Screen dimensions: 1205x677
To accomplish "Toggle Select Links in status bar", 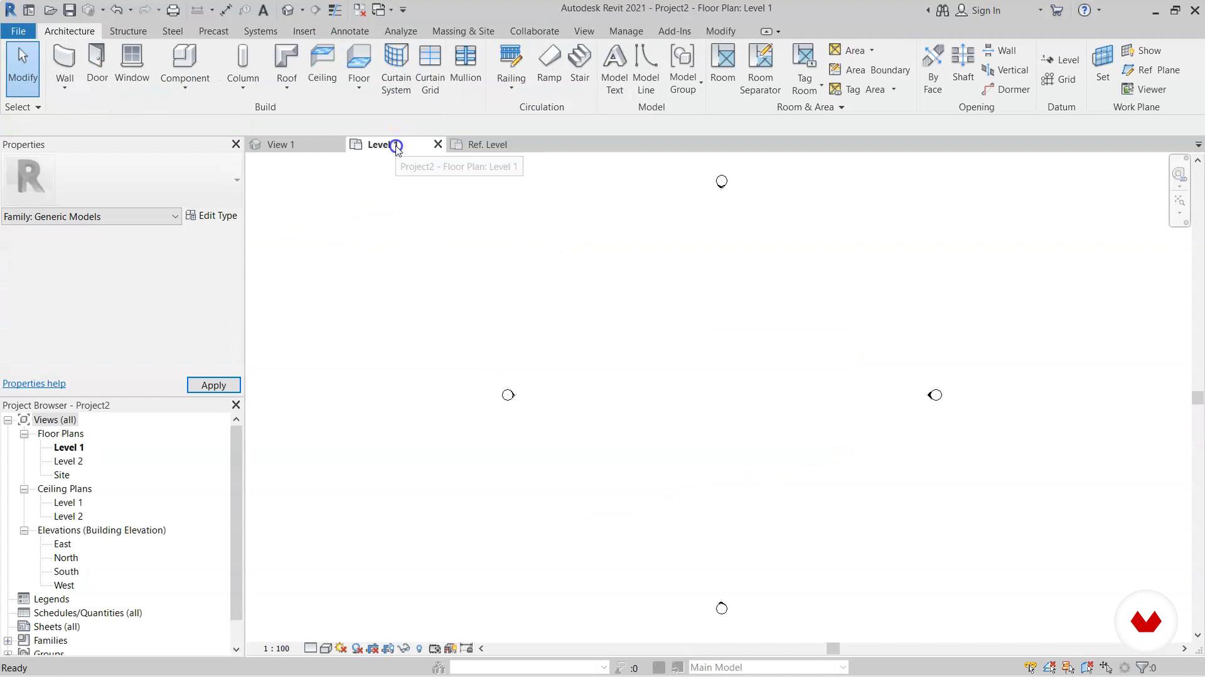I will point(1031,668).
